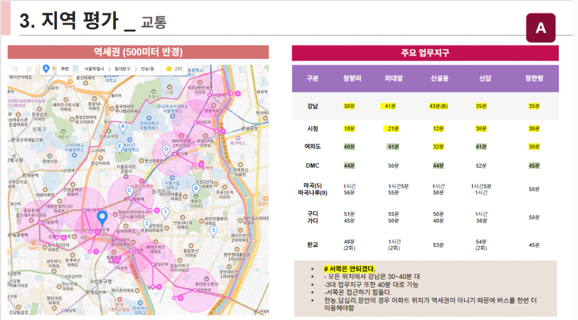Click the map search magnifier icon

pyautogui.click(x=15, y=69)
